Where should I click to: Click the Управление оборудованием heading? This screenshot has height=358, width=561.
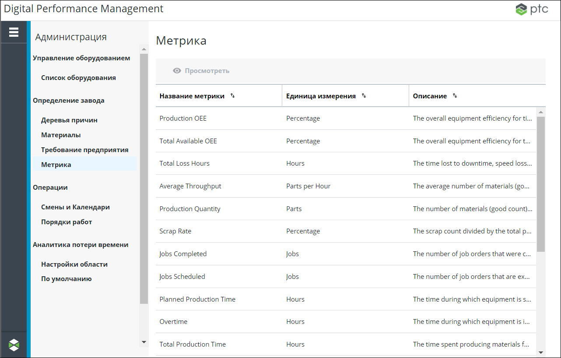point(81,58)
